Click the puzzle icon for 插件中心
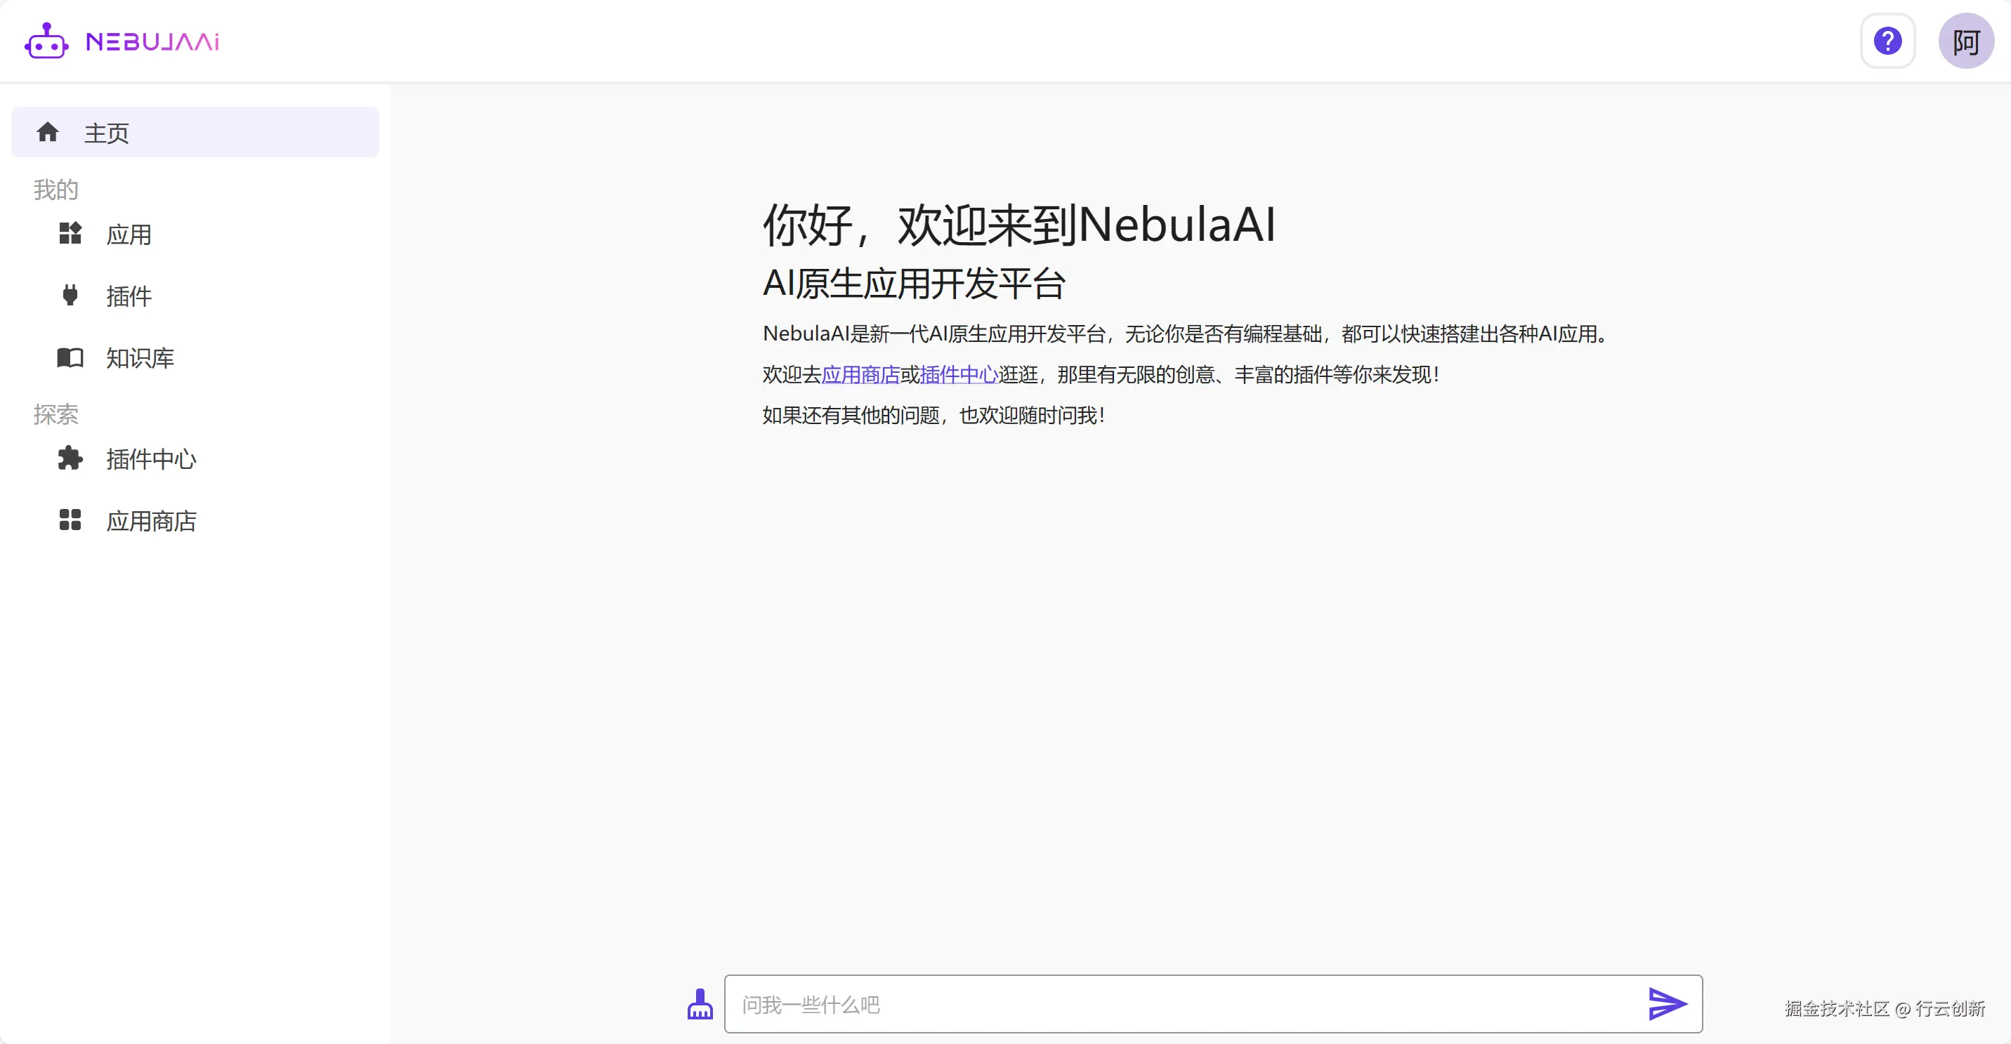Screen dimensions: 2011x1044 click(x=70, y=458)
